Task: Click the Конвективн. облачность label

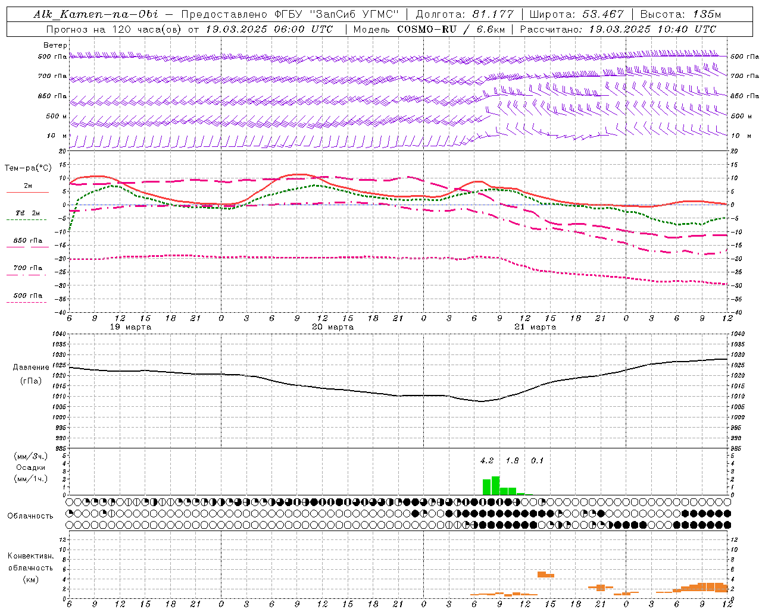Action: (x=30, y=562)
